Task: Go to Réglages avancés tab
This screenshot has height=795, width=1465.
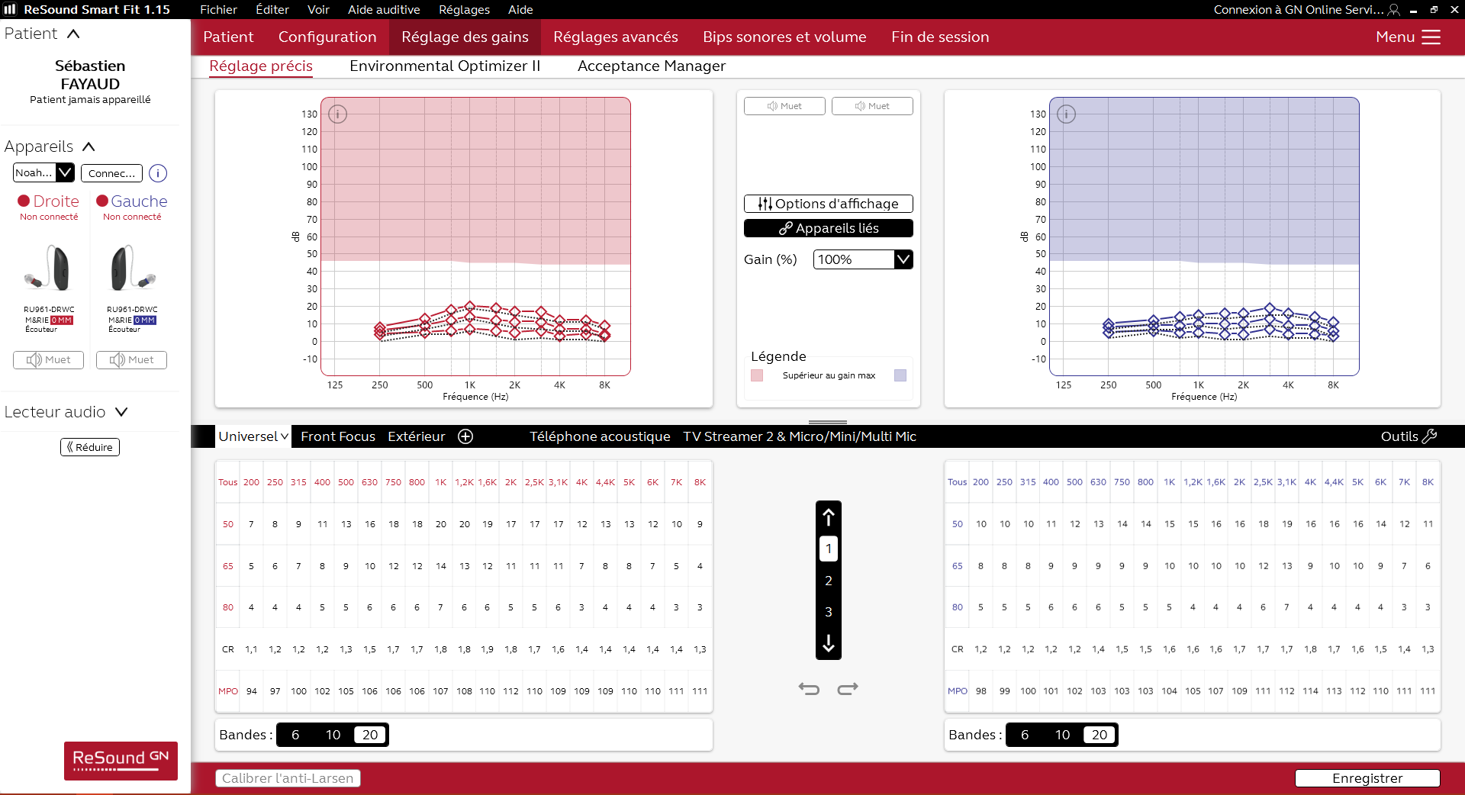Action: (616, 37)
